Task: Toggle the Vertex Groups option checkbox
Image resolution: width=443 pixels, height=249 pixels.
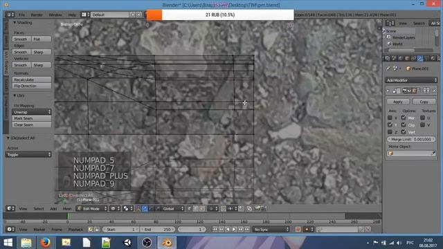Action: 404,132
